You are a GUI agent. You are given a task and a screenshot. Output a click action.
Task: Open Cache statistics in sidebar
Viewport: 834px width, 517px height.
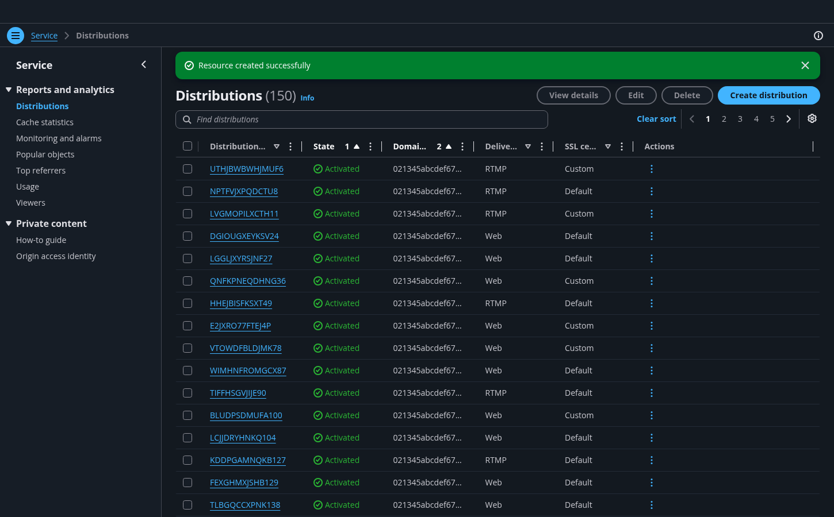[45, 122]
